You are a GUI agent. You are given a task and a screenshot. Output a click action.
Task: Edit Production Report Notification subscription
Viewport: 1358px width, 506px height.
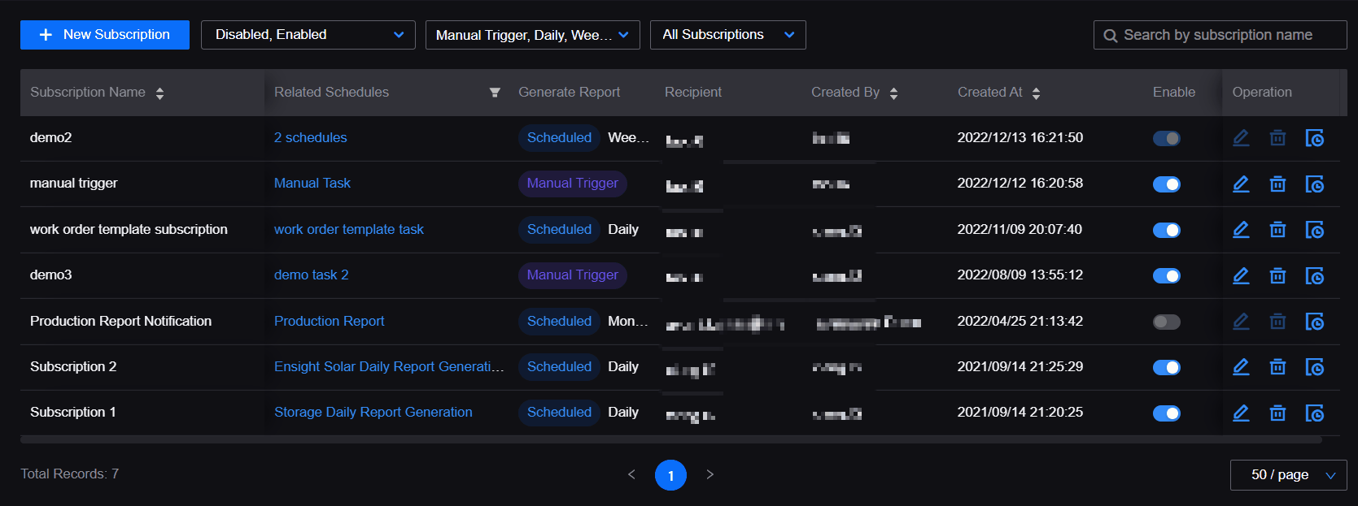coord(1241,322)
